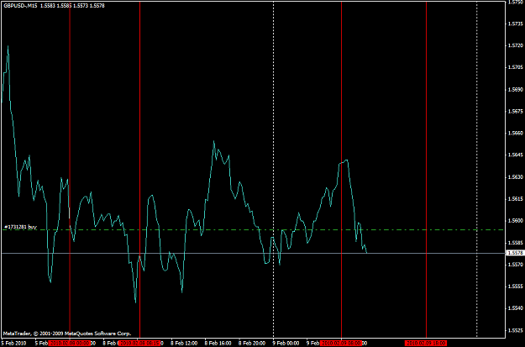
Task: Click the red 2010.02.08 08:15 date tag
Action: (139, 344)
